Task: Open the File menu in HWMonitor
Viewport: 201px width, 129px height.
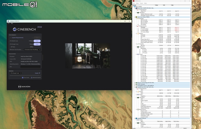Action: pyautogui.click(x=134, y=3)
